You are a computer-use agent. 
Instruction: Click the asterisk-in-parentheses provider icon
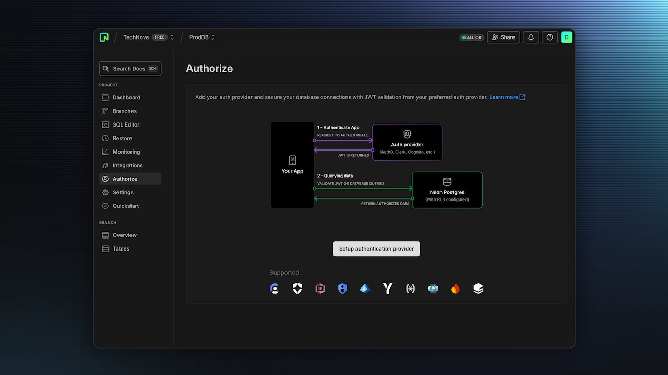coord(410,289)
